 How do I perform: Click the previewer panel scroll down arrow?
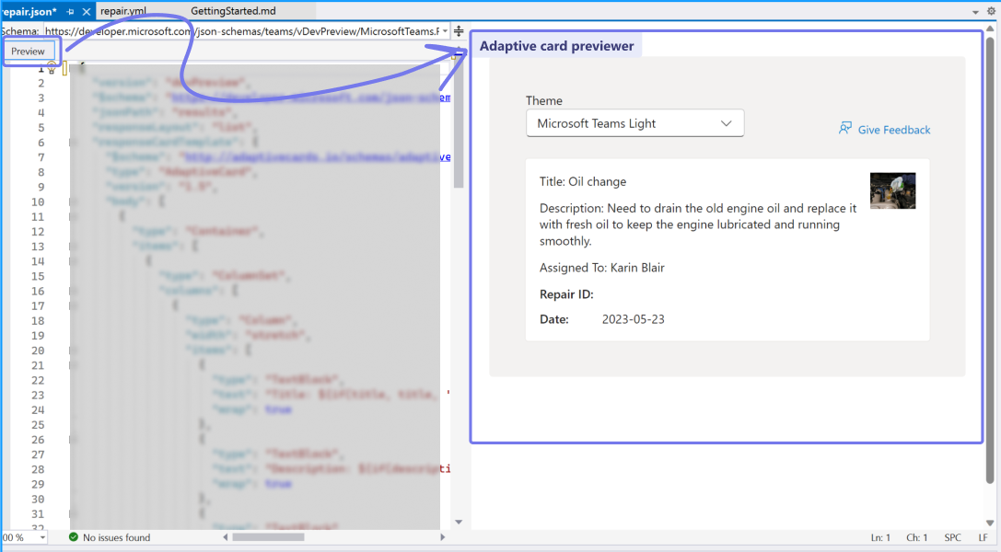[x=990, y=523]
